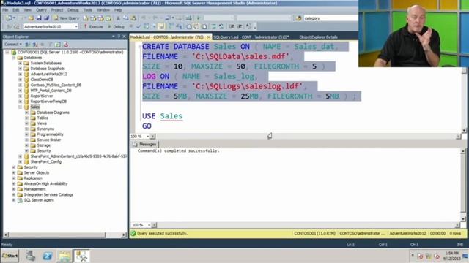This screenshot has height=263, width=469.
Task: Expand the SQL Server Agent node
Action: [13, 200]
